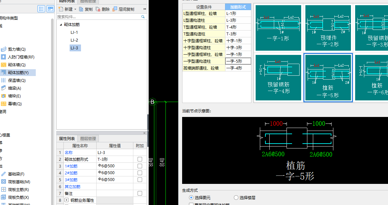Viewport: 388px width, 205px height.
Task: Select LJ-3 in component list
Action: pos(75,48)
